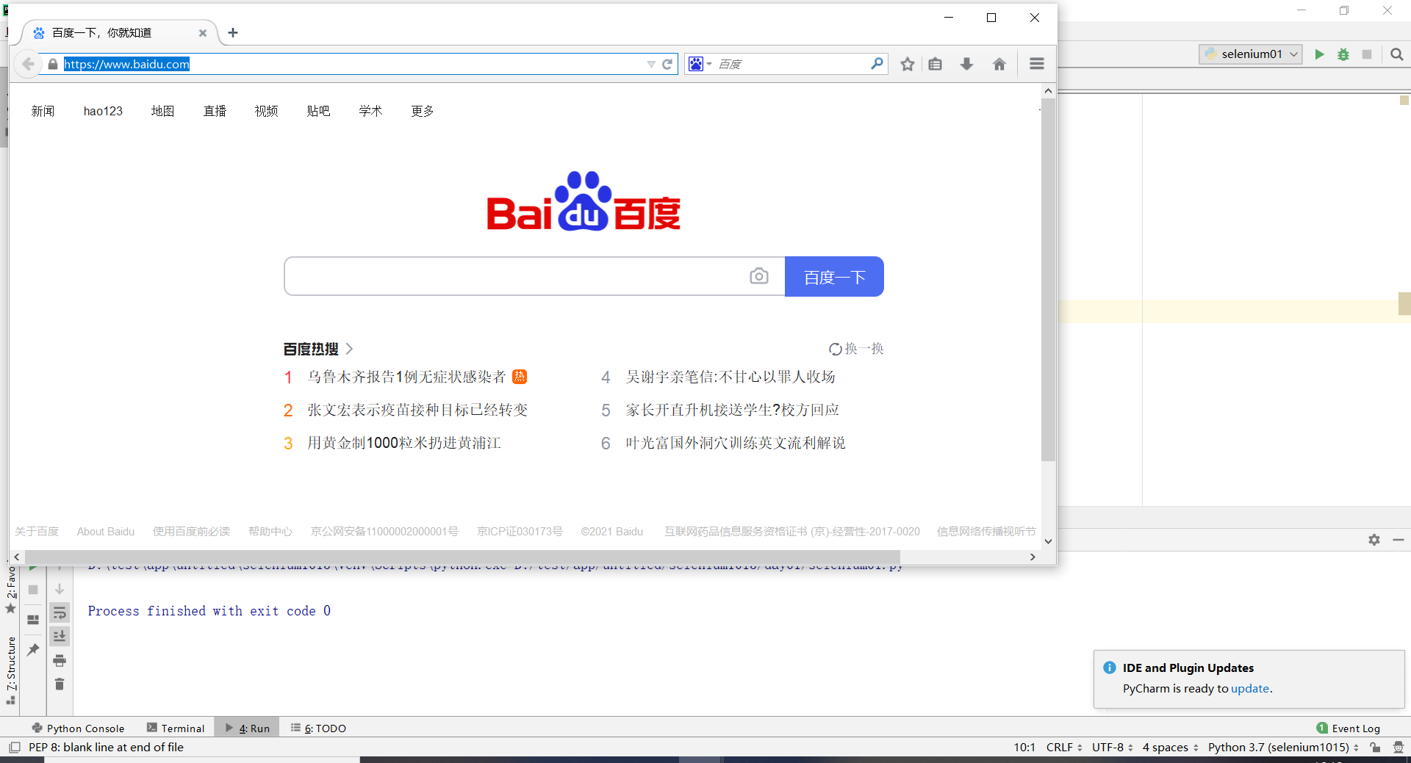Open a new browser tab
Screen dimensions: 1411x763
[233, 32]
